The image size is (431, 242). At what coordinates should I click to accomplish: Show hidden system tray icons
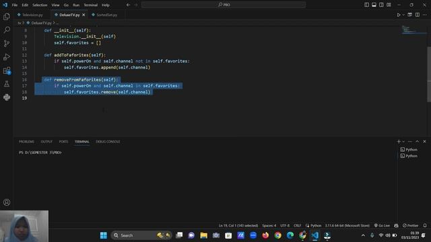tap(363, 235)
